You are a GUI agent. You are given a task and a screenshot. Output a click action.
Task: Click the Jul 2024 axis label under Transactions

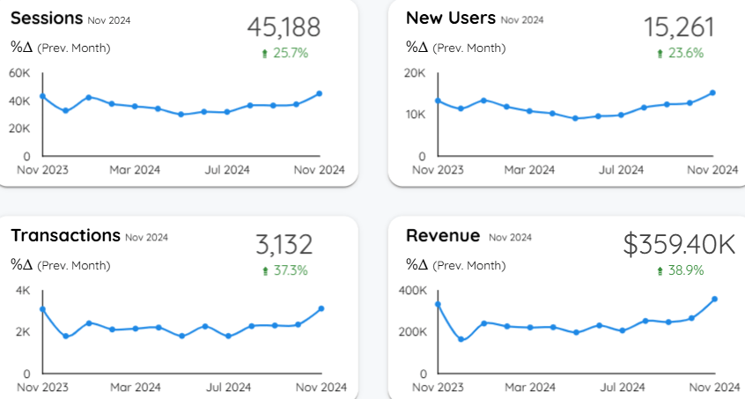click(x=227, y=387)
